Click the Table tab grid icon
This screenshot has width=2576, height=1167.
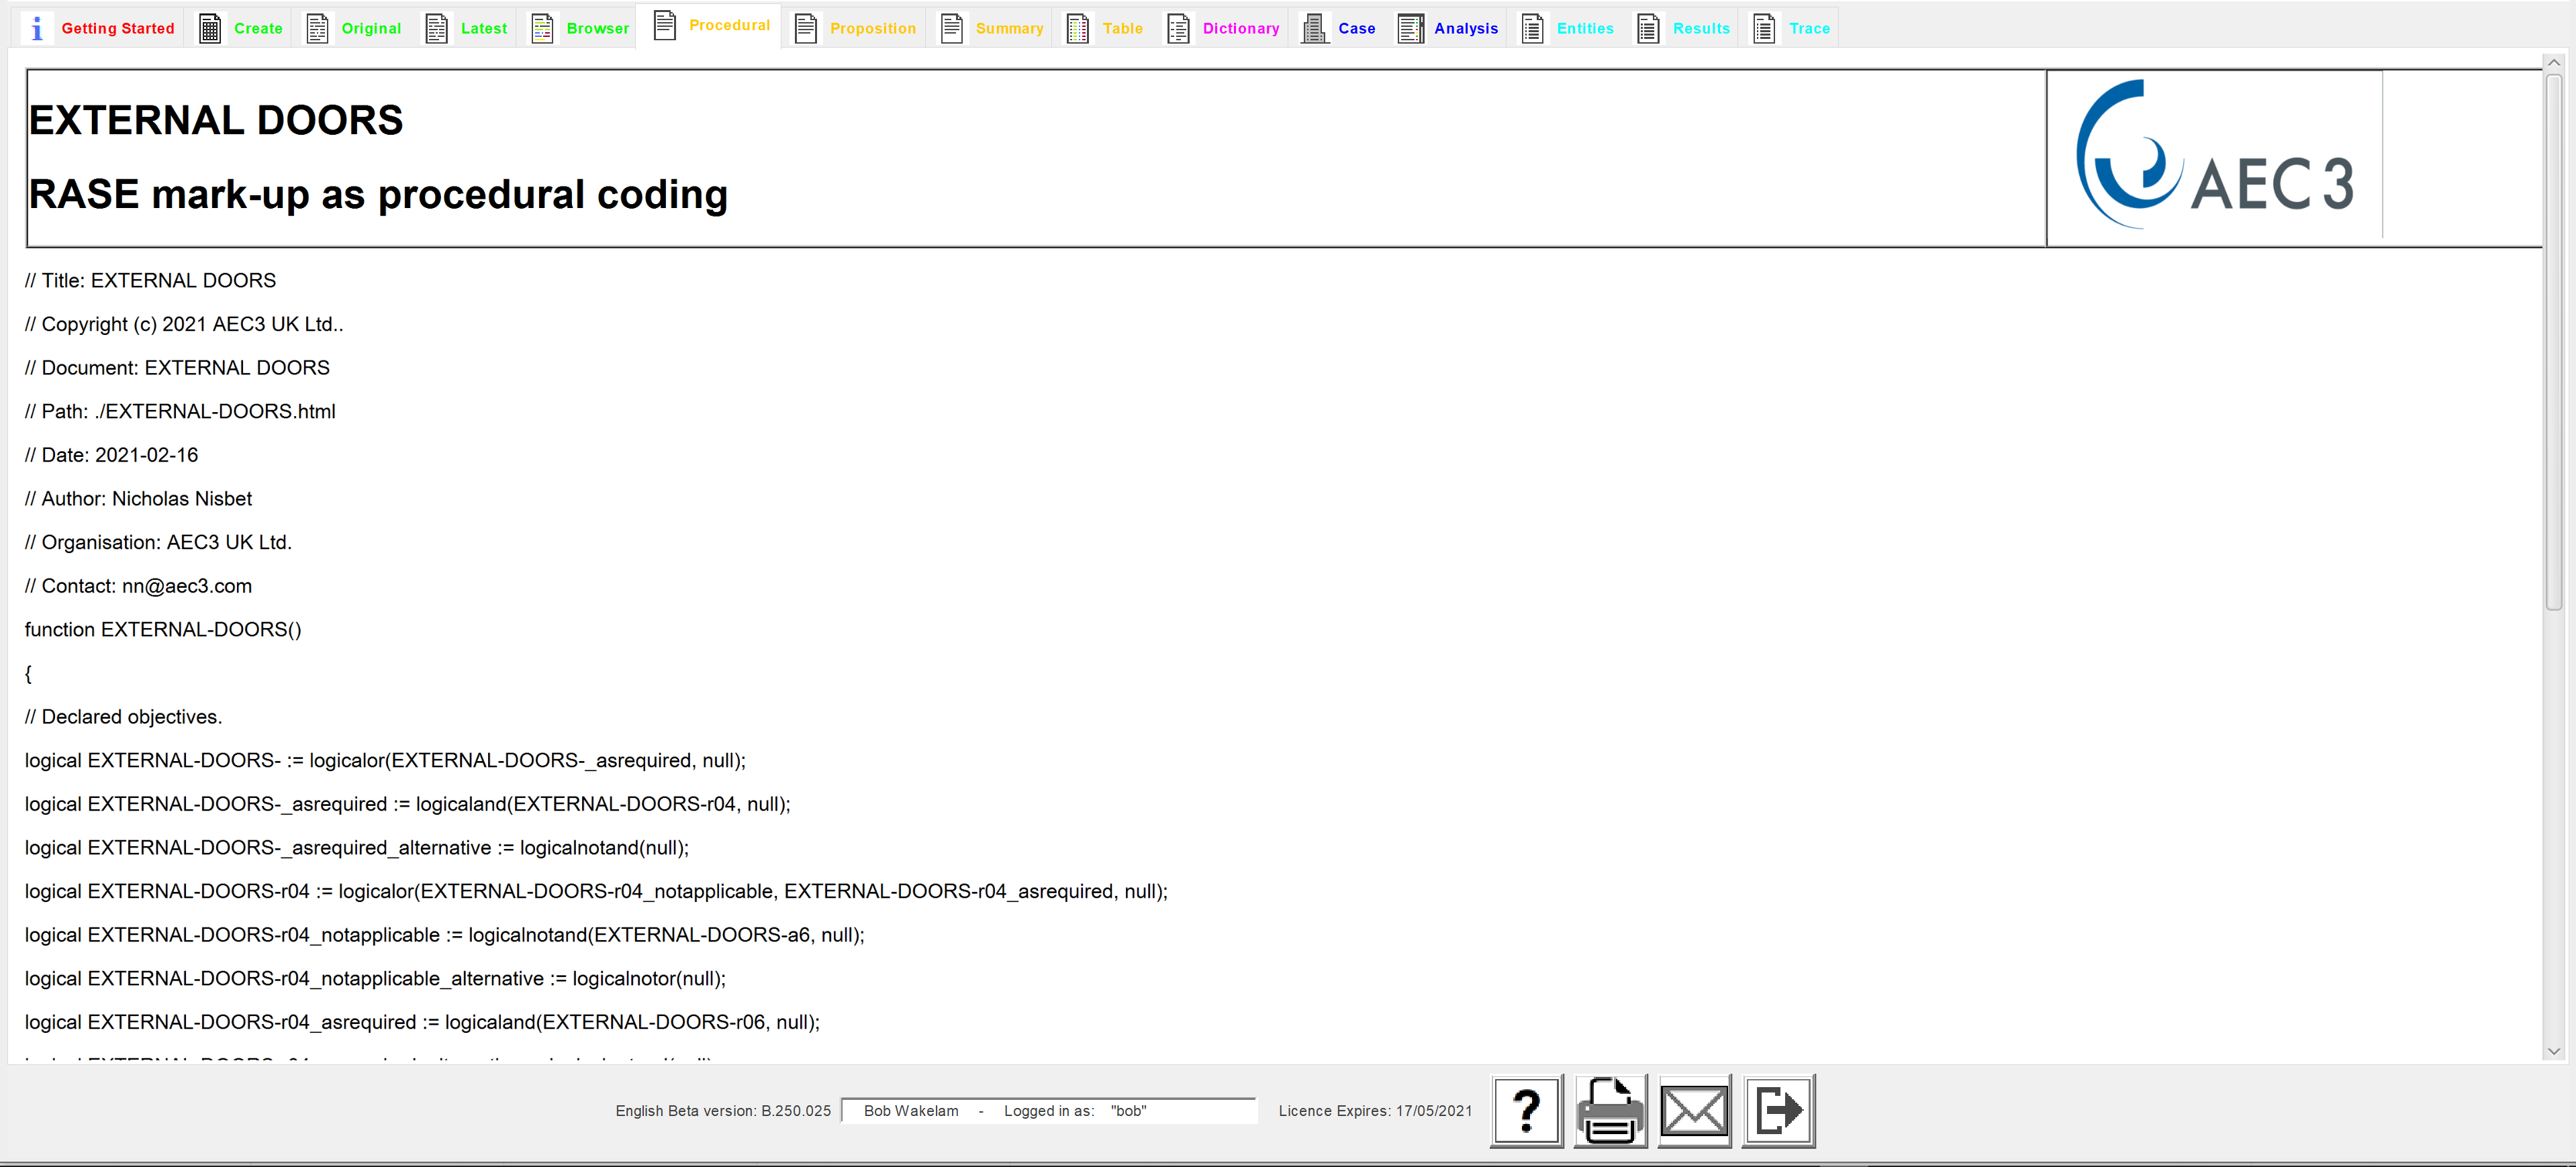point(1078,28)
